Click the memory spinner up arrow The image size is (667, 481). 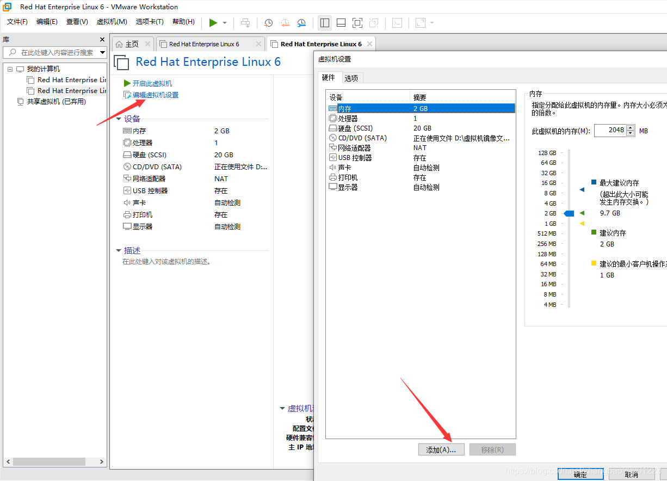pos(631,128)
